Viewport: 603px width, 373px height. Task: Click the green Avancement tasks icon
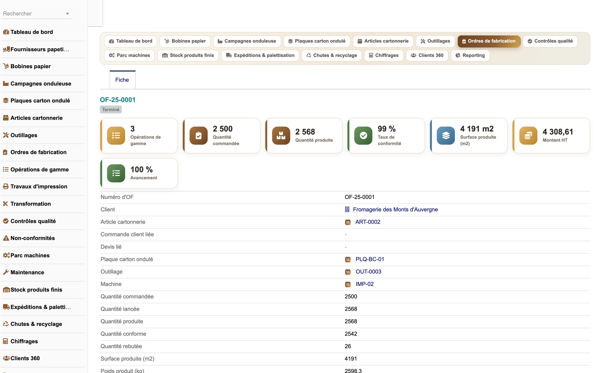116,173
